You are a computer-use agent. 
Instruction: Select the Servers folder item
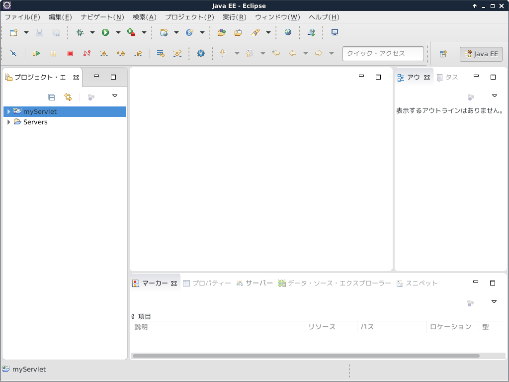(35, 122)
